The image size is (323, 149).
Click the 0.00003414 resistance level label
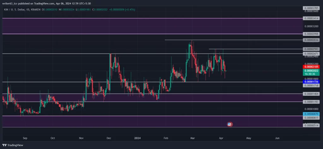pyautogui.click(x=311, y=18)
